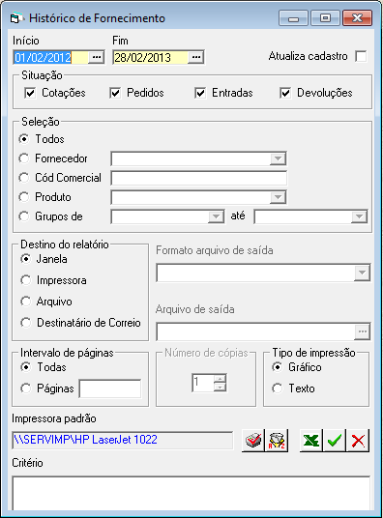Choose Impressora as report destination
The image size is (383, 518).
pyautogui.click(x=26, y=280)
